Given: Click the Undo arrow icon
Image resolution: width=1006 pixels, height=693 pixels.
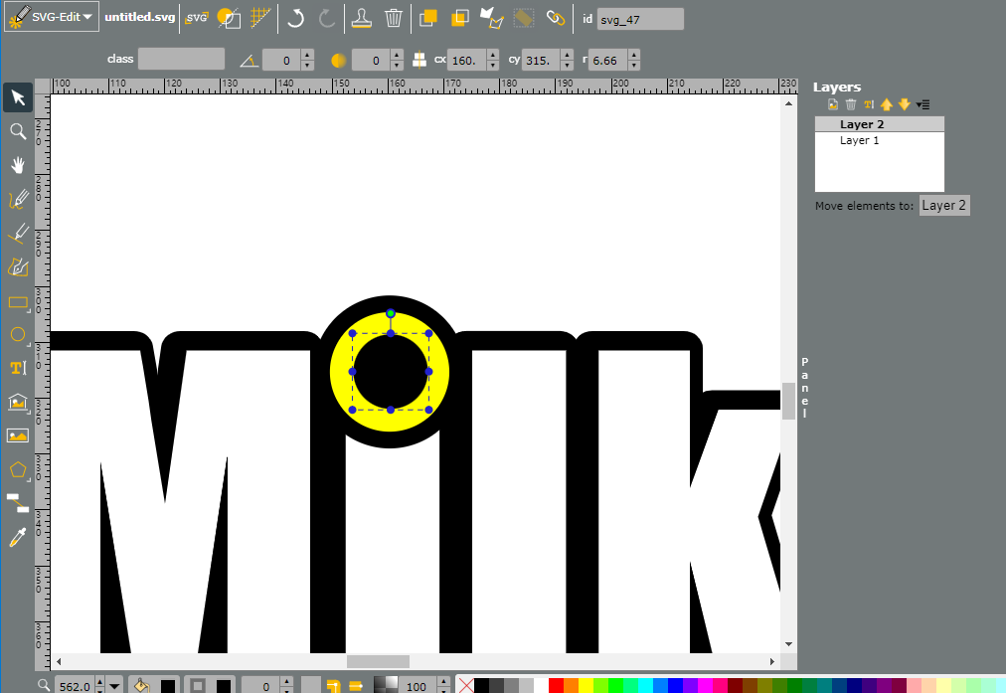Looking at the screenshot, I should [x=295, y=18].
